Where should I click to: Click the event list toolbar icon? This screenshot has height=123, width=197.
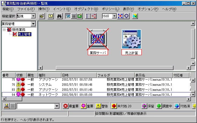click(88, 16)
